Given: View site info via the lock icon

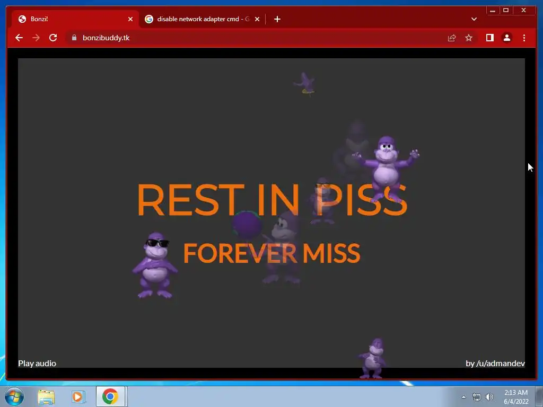Looking at the screenshot, I should 74,38.
